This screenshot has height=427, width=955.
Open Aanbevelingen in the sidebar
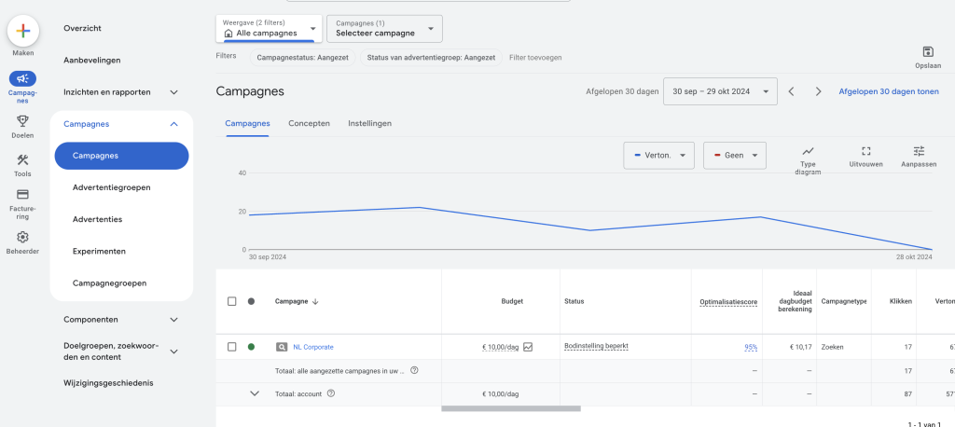pos(92,60)
